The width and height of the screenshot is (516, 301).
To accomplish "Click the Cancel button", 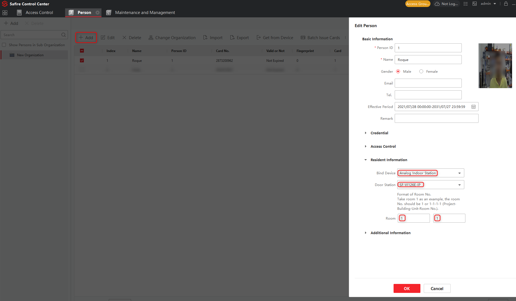I will click(x=437, y=288).
